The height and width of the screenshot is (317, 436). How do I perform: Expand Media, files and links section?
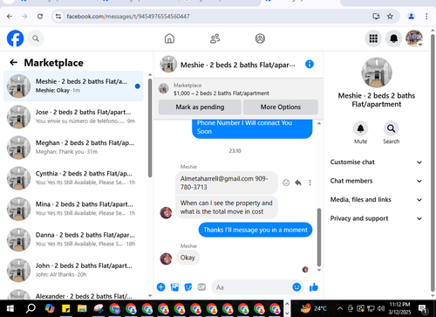[x=376, y=200]
